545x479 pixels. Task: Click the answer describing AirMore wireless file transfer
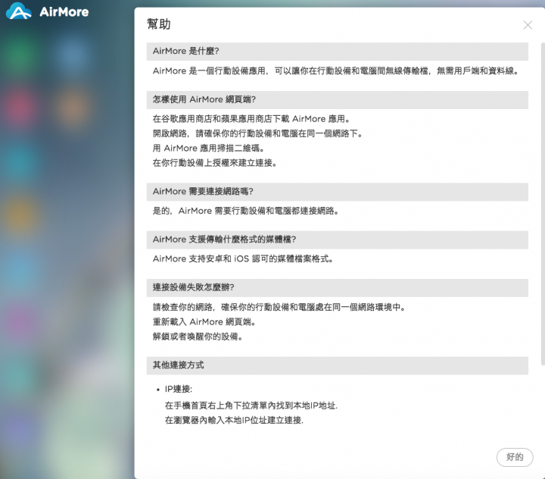pyautogui.click(x=336, y=71)
